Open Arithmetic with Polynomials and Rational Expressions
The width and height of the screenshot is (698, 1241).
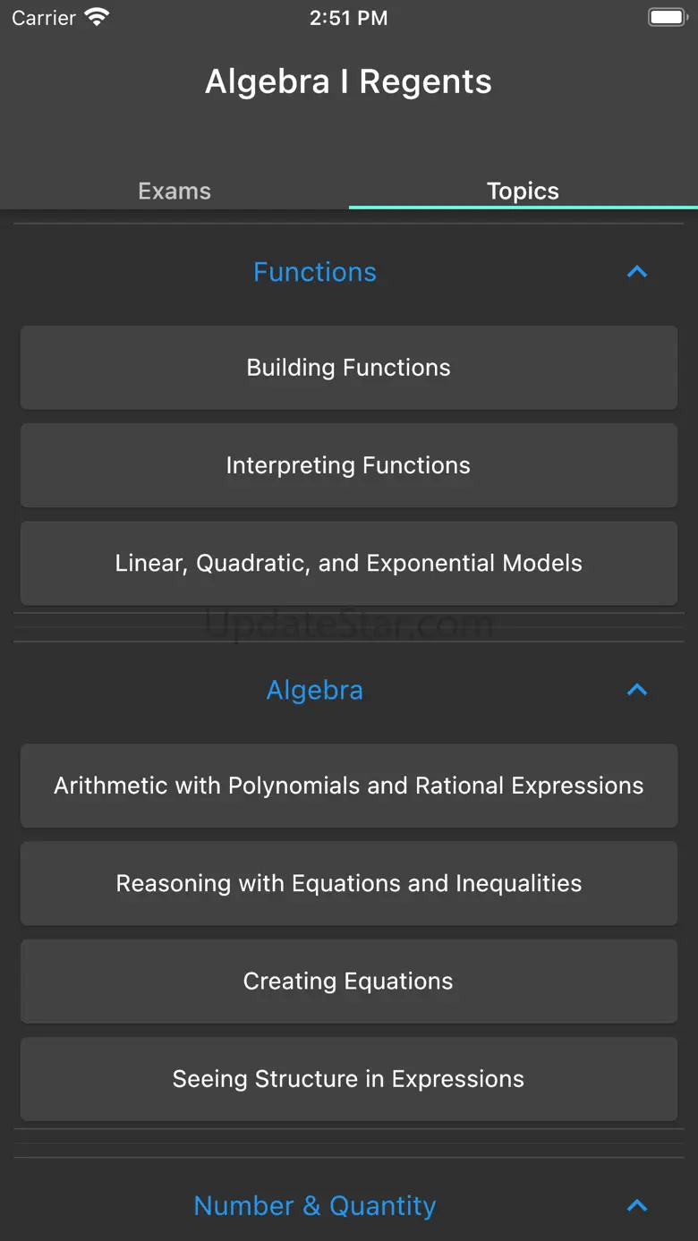[349, 786]
